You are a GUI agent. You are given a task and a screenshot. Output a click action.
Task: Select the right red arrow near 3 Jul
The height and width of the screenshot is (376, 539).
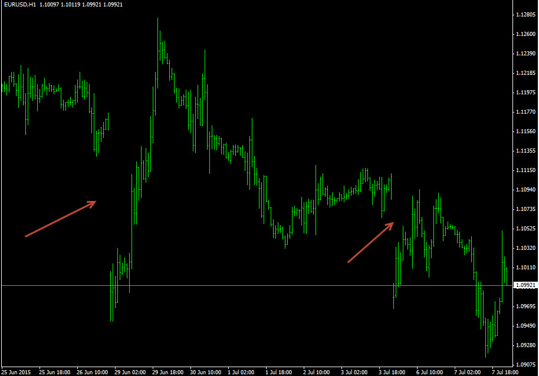pyautogui.click(x=370, y=242)
